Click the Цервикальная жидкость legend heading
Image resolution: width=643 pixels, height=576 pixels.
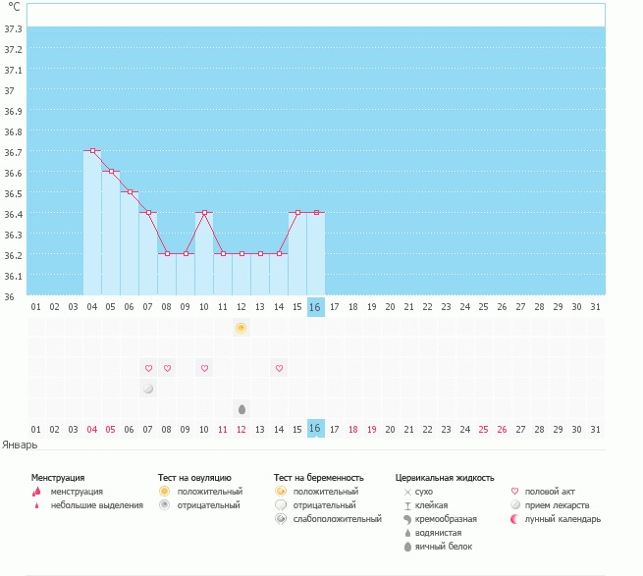point(445,477)
